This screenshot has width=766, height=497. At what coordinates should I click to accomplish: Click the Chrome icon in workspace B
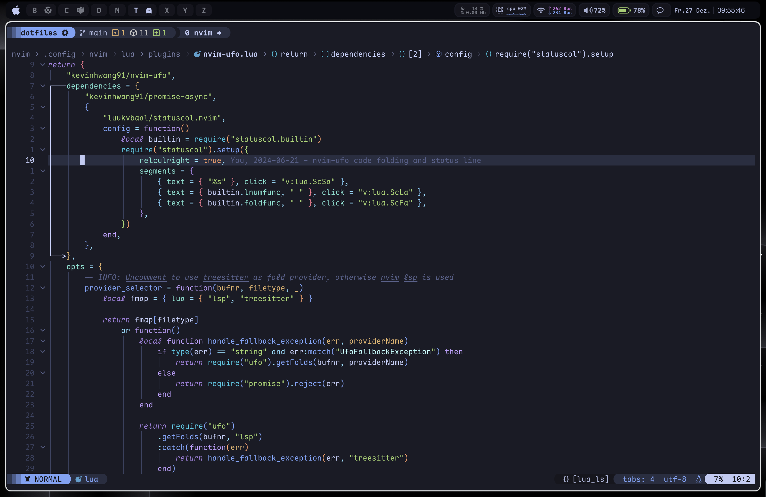click(x=48, y=10)
